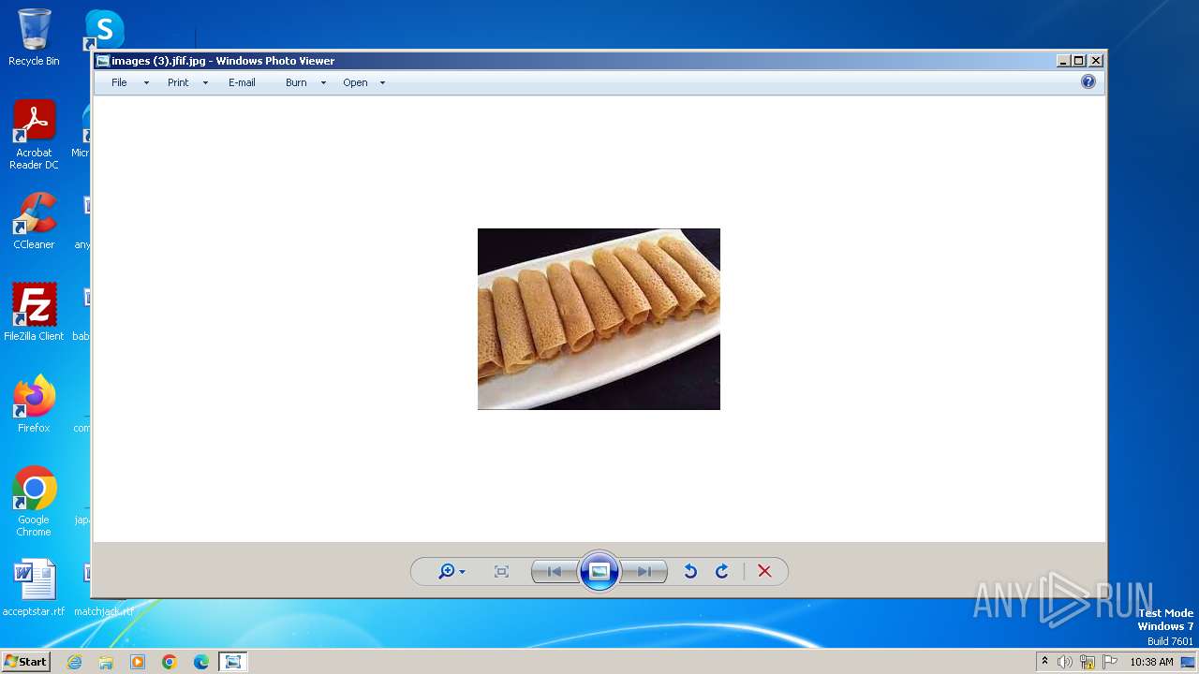
Task: Open Internet Explorer from the taskbar
Action: [74, 662]
